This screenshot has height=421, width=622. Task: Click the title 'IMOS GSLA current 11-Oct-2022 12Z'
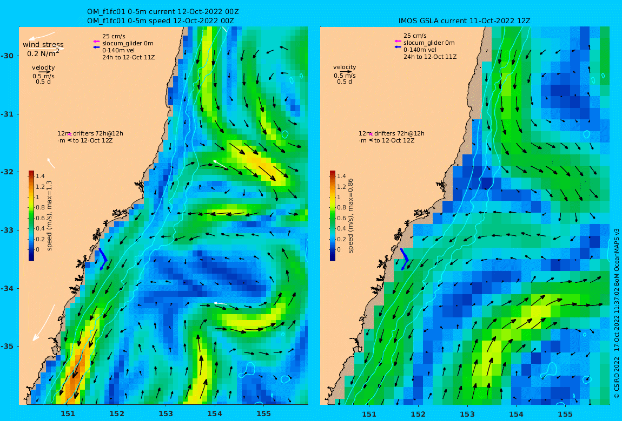[465, 21]
